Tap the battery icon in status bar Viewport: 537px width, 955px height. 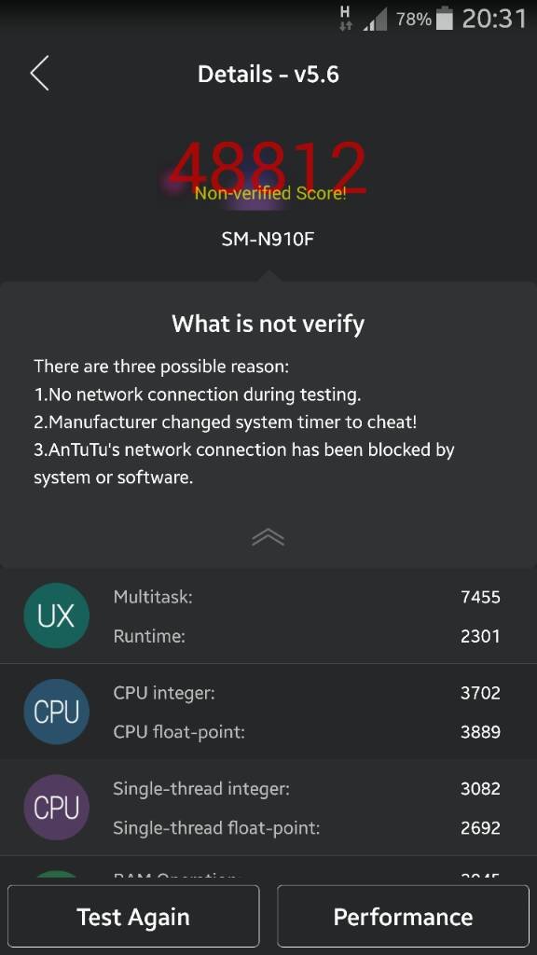445,19
